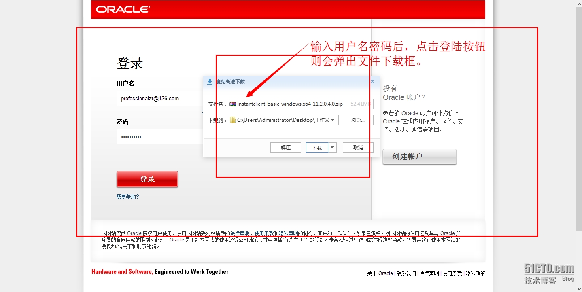Click the 浏览... browse button

(x=358, y=120)
